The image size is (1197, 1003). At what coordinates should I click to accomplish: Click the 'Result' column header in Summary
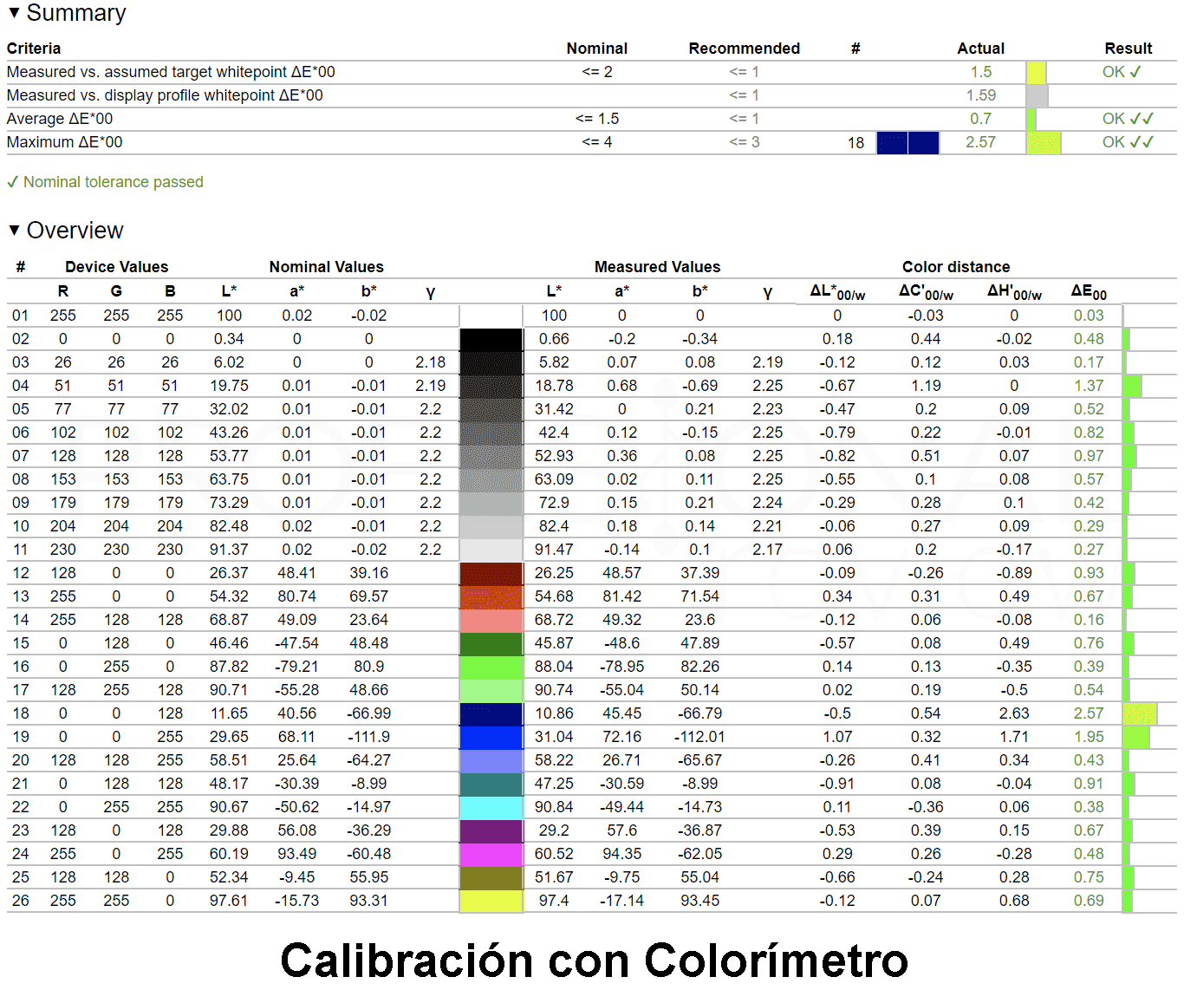(x=1128, y=49)
